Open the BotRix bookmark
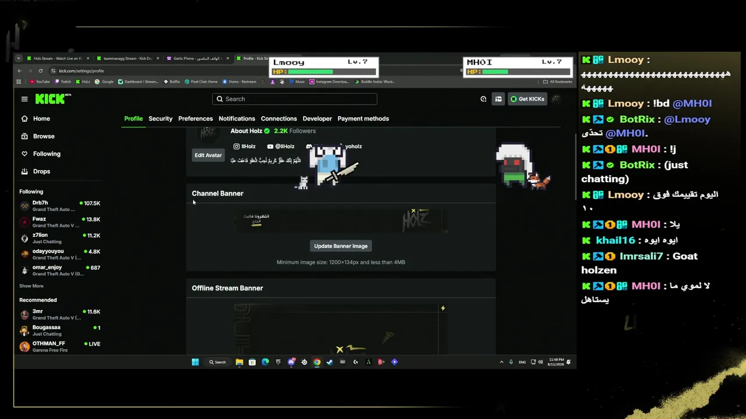The height and width of the screenshot is (419, 746). tap(172, 82)
